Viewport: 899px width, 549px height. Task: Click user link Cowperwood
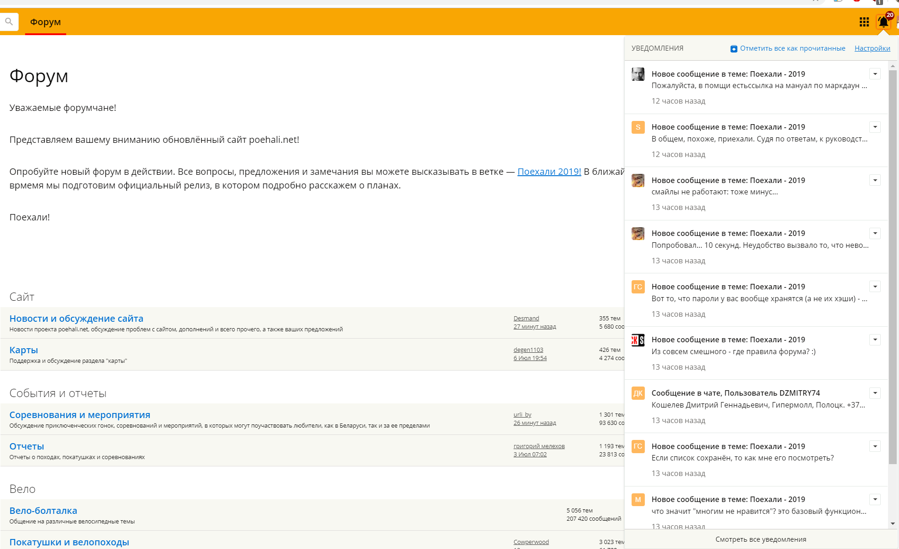pos(531,542)
